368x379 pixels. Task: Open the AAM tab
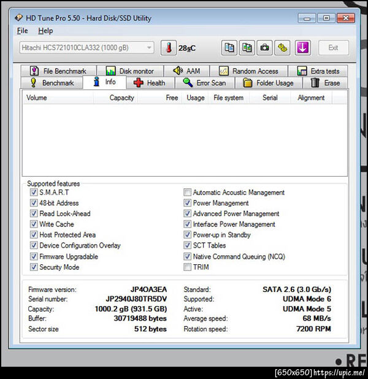coord(186,71)
